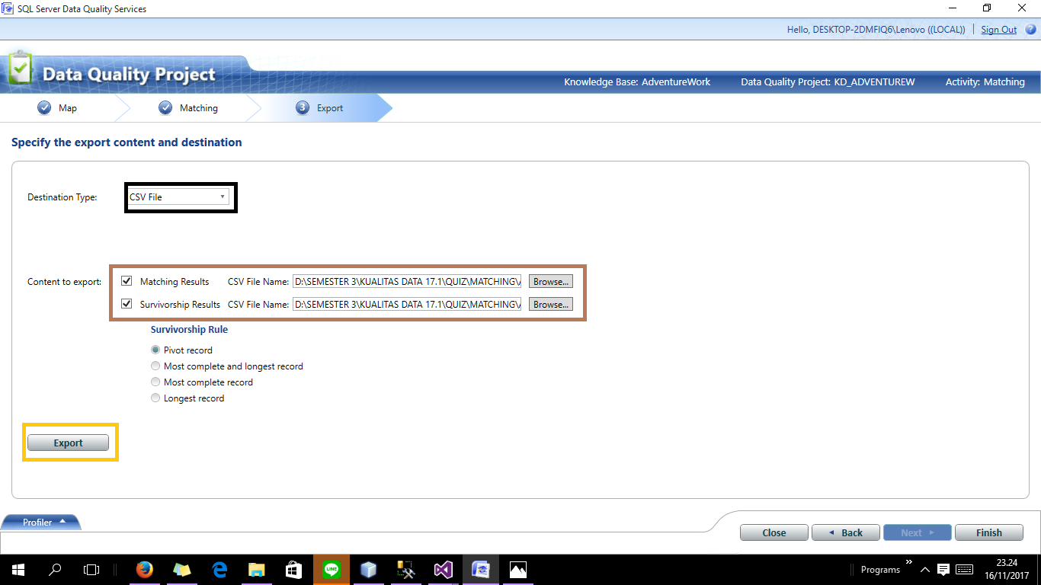Open VirtualBox cube icon in taskbar
Screen dimensions: 1041x585
[369, 570]
